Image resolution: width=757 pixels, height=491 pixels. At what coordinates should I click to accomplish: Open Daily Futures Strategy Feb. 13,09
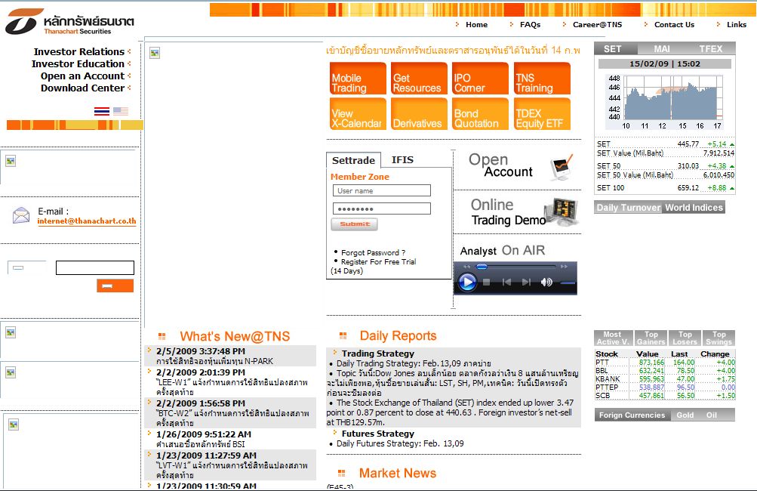(x=400, y=443)
